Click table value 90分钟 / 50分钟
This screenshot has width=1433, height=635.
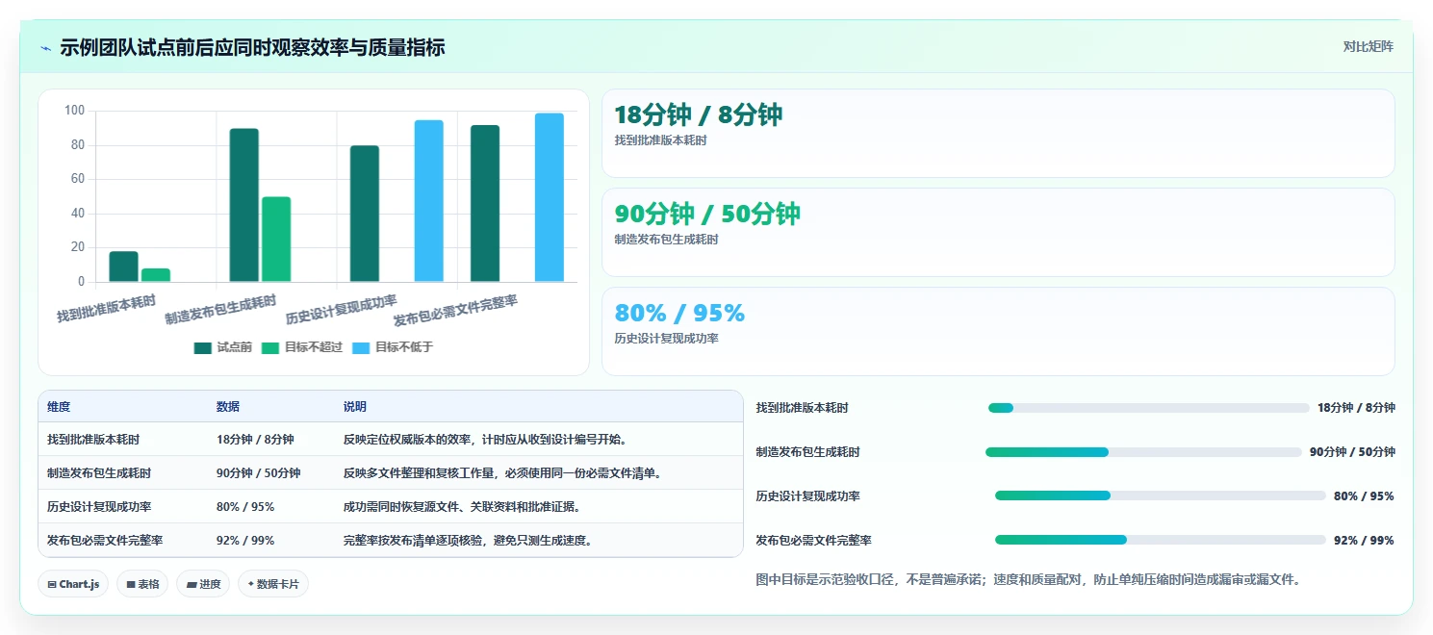[x=259, y=473]
